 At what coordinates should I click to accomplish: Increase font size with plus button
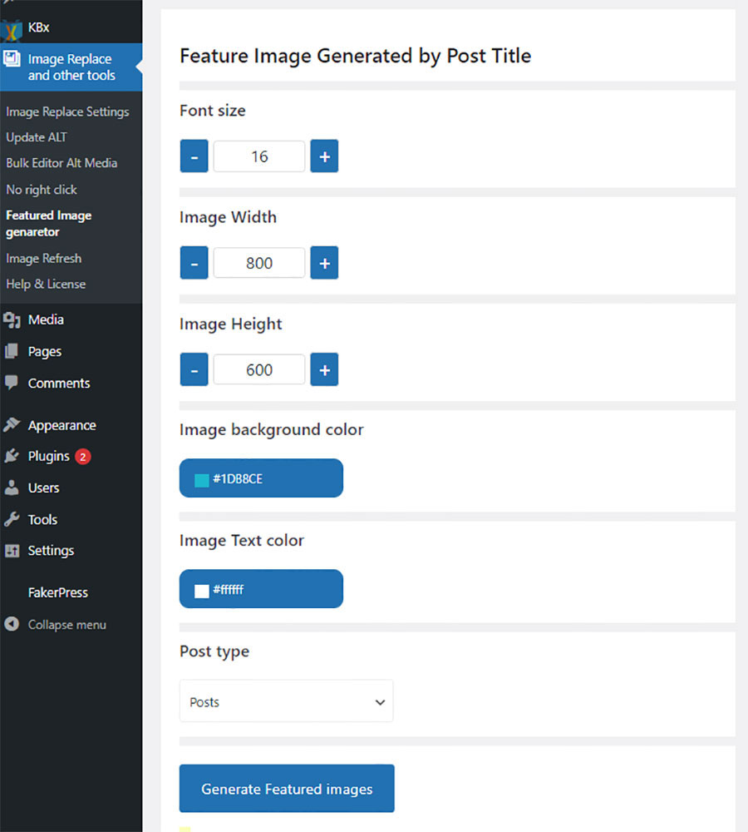[324, 156]
